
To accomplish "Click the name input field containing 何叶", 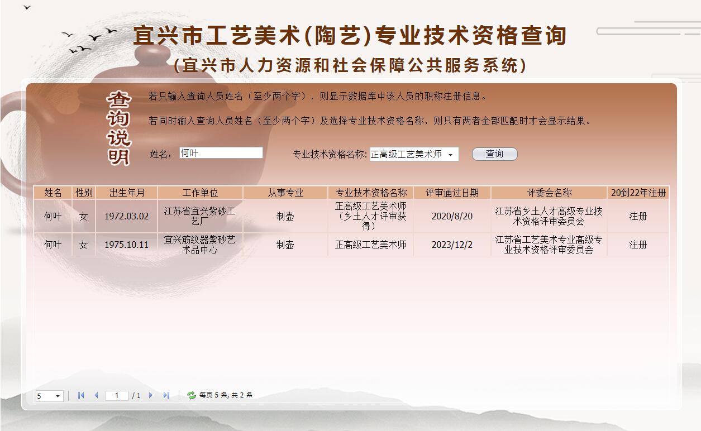I will pyautogui.click(x=221, y=152).
